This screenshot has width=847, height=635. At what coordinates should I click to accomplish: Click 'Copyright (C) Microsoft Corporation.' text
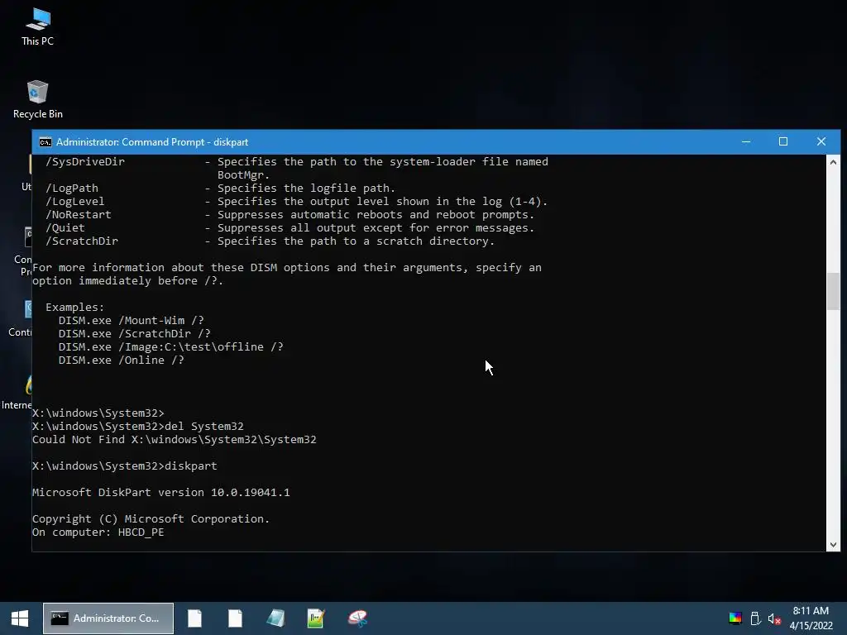click(151, 519)
